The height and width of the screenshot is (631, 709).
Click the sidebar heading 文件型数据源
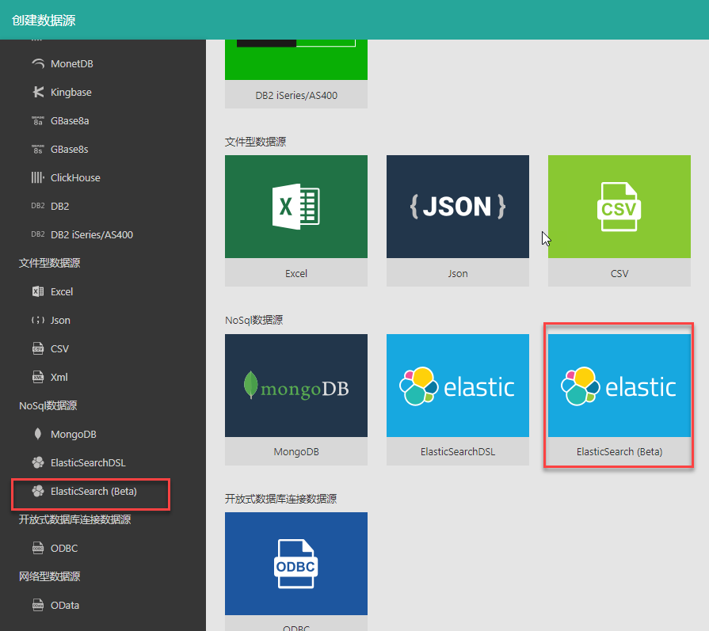tap(50, 263)
